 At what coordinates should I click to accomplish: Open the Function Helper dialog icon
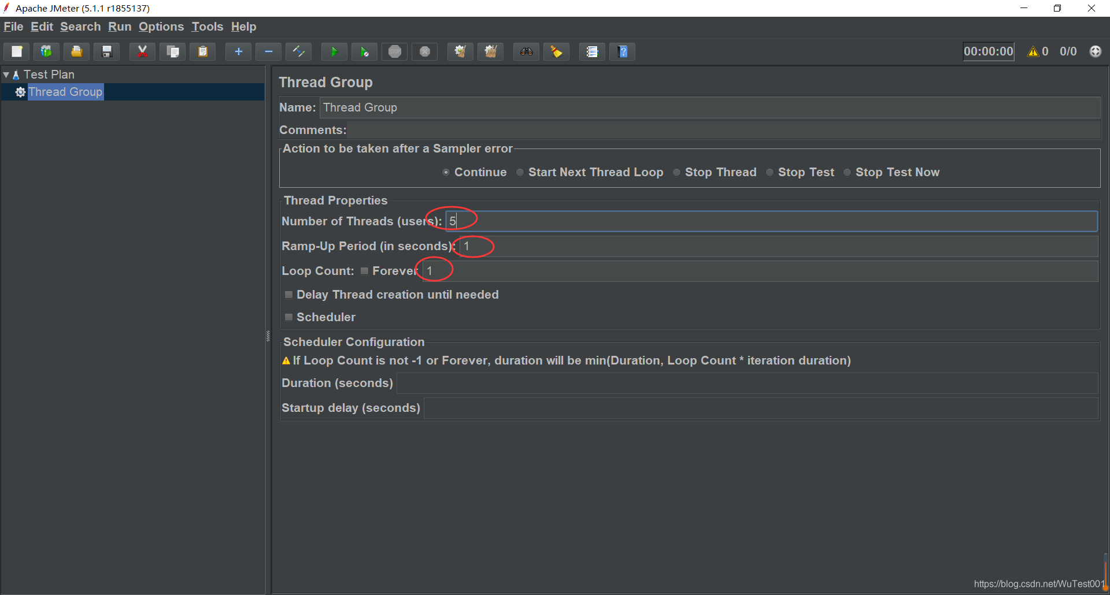(x=592, y=51)
